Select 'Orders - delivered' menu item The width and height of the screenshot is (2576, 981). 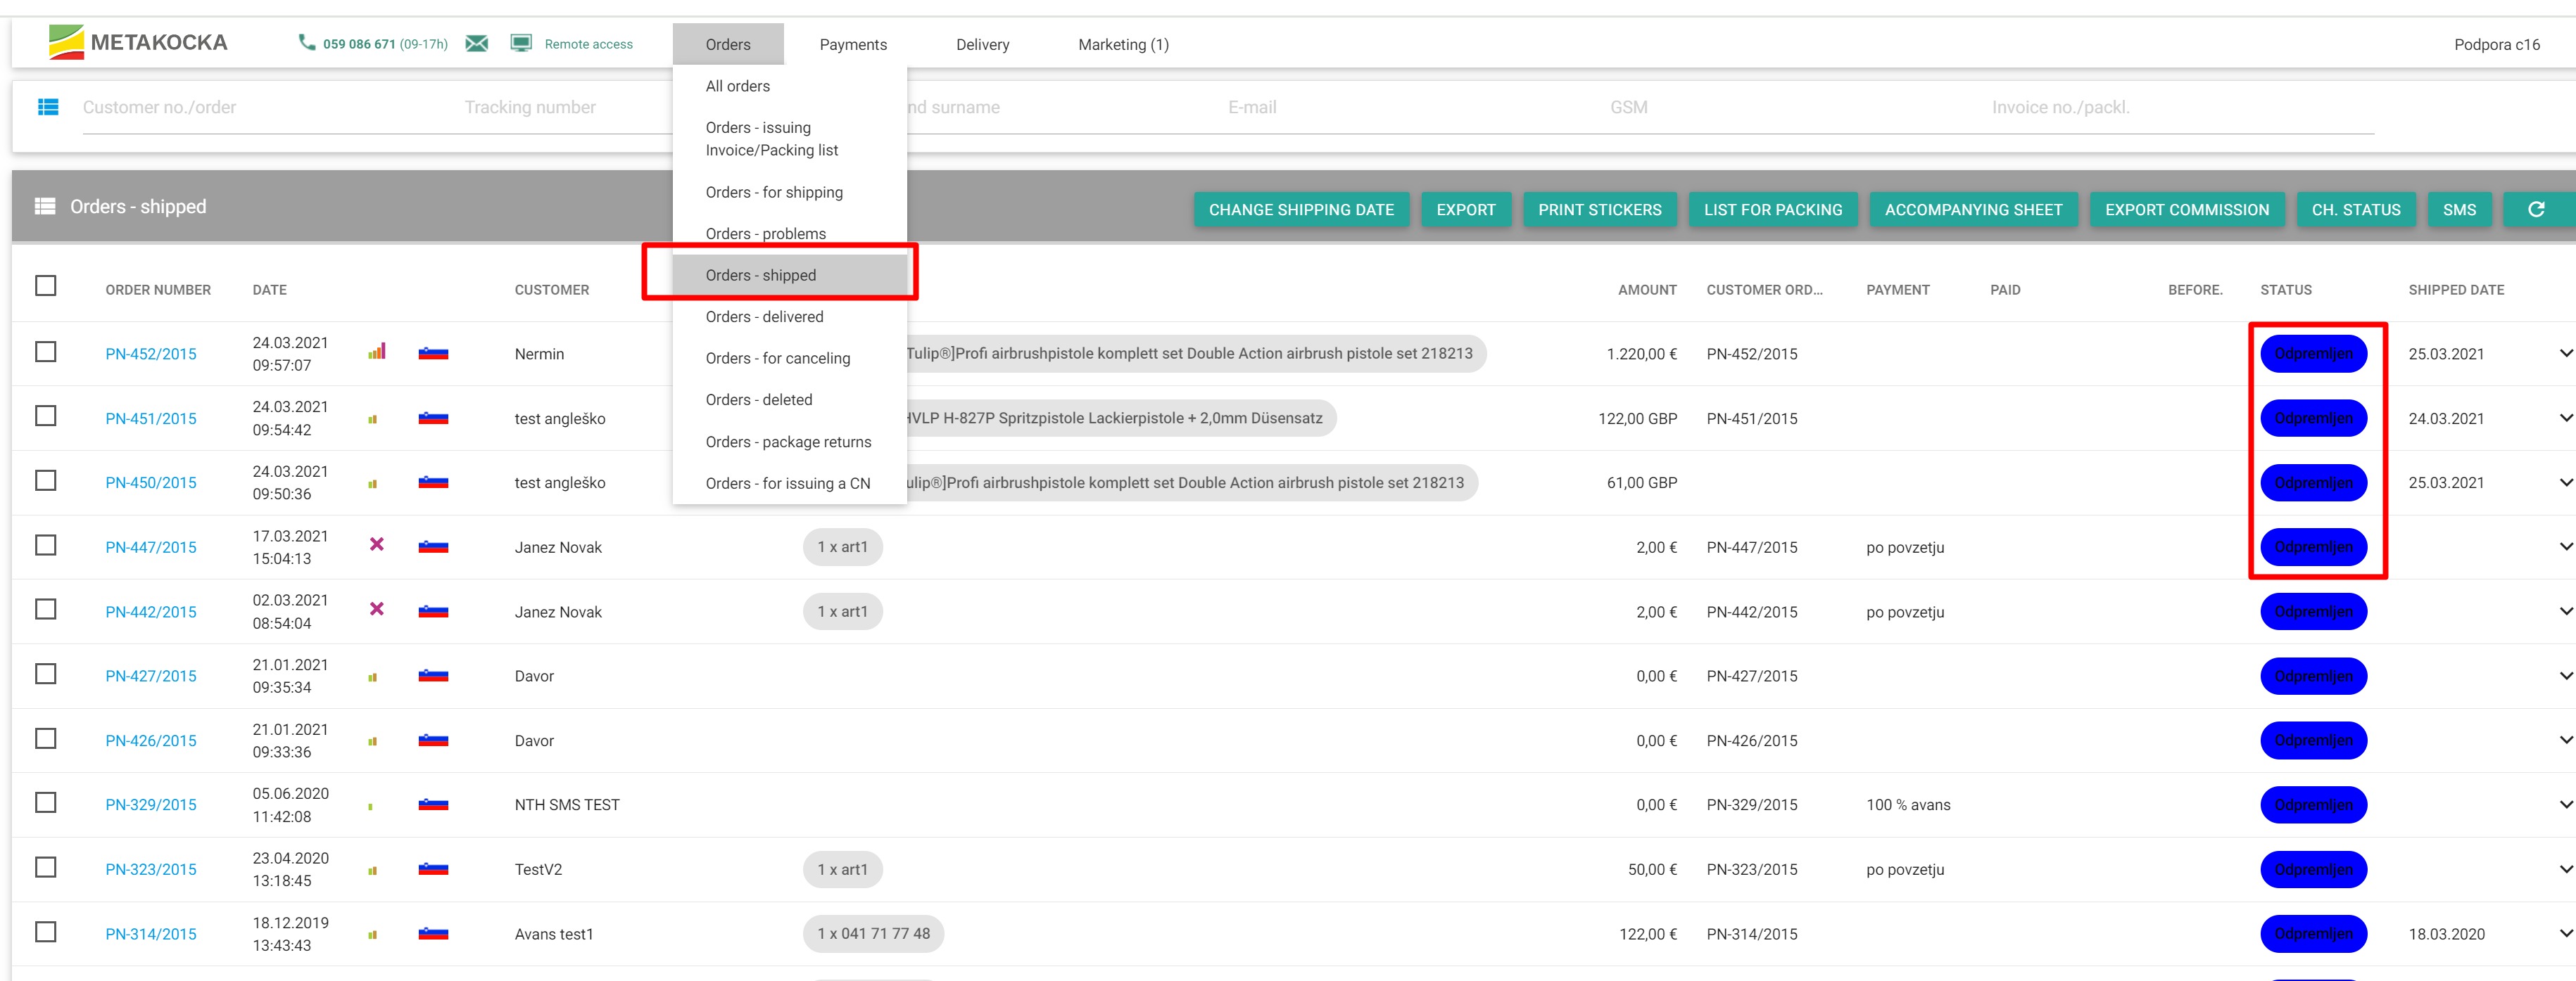pyautogui.click(x=764, y=316)
